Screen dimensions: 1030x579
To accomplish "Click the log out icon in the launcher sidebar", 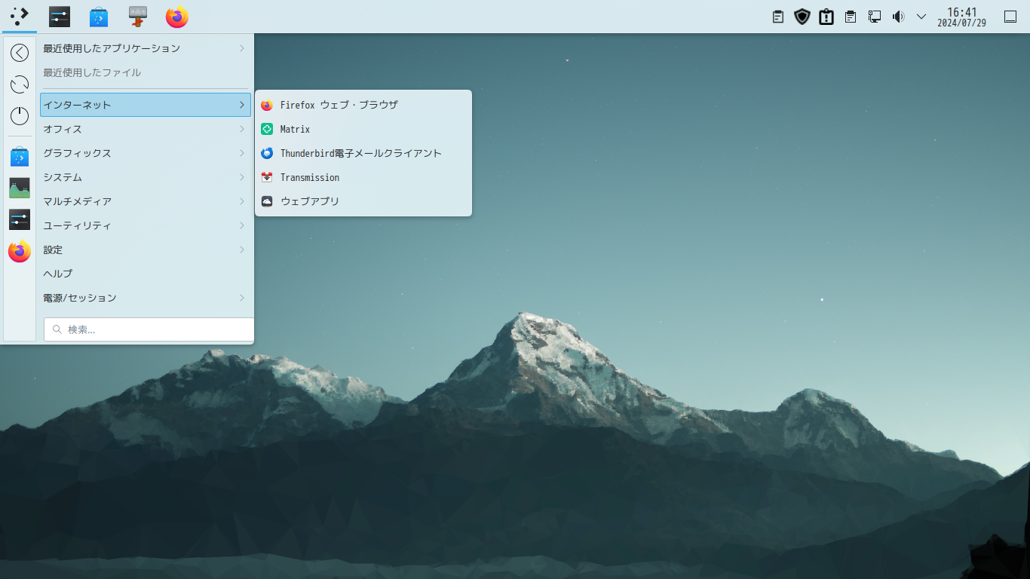I will click(x=20, y=52).
